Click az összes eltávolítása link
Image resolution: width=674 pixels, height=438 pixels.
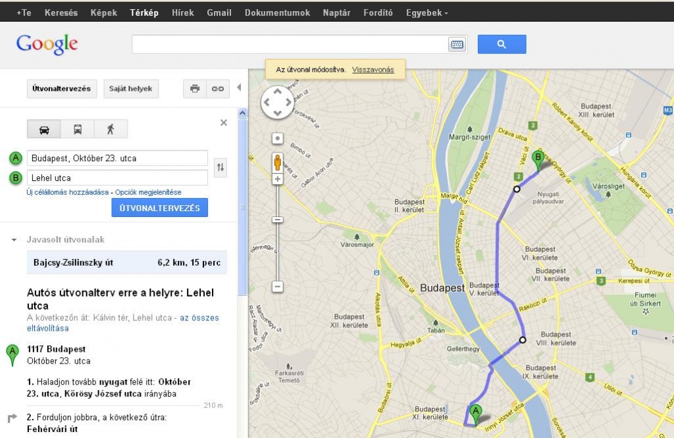tap(122, 323)
